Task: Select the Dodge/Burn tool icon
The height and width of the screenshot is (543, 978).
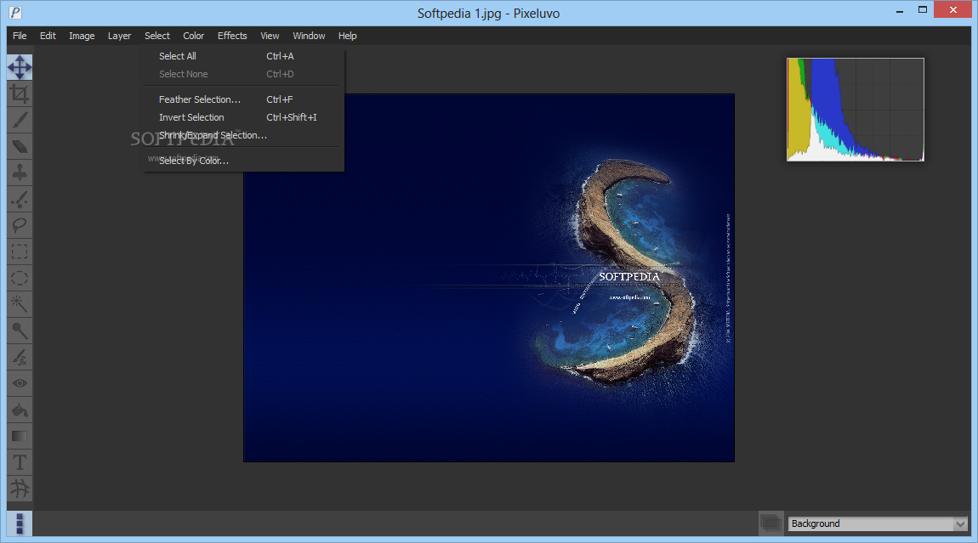Action: (x=20, y=331)
